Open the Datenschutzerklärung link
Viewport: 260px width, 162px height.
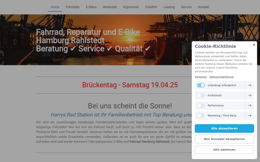[x=221, y=77]
